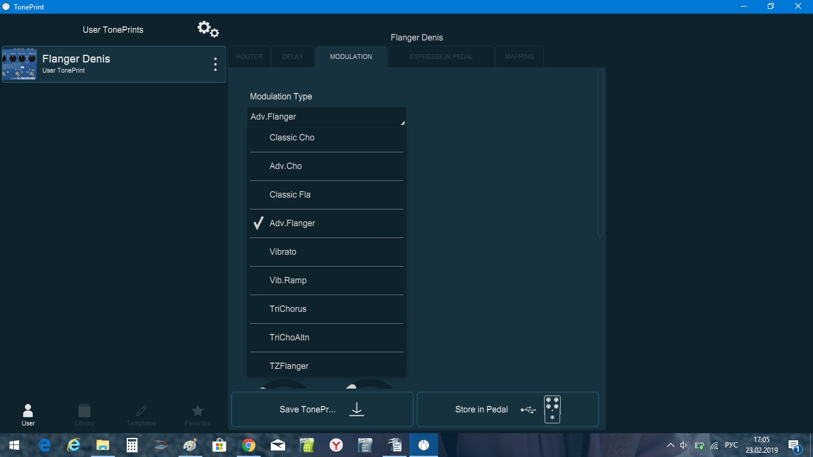
Task: Select the checked Adv.Flanger option
Action: pos(327,223)
